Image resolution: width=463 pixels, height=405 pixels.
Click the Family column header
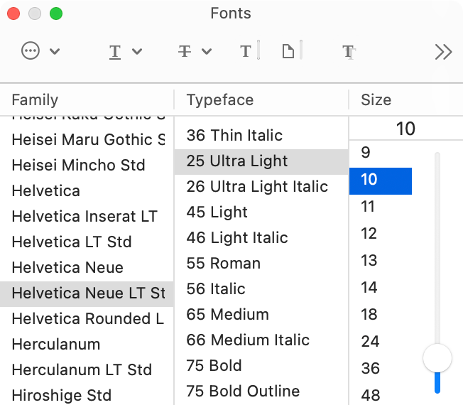pos(87,100)
